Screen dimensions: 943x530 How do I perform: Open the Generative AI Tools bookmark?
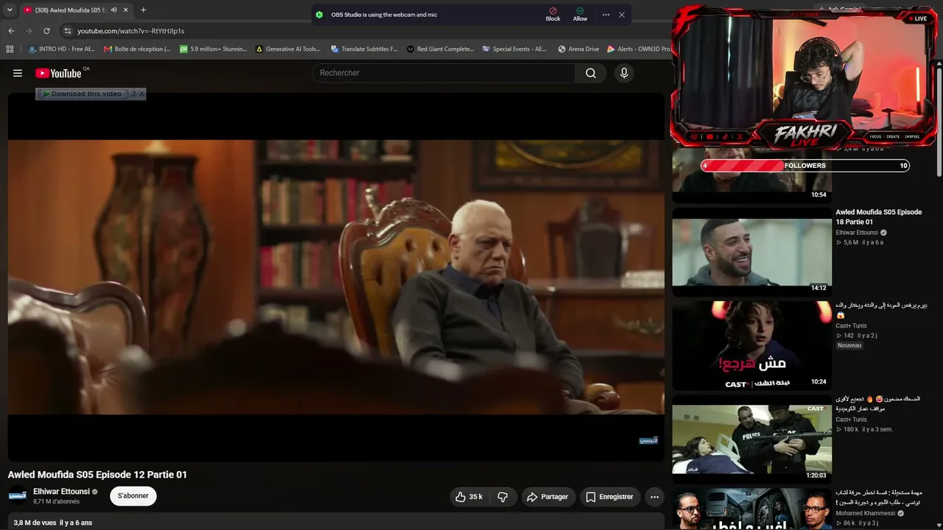pos(288,49)
